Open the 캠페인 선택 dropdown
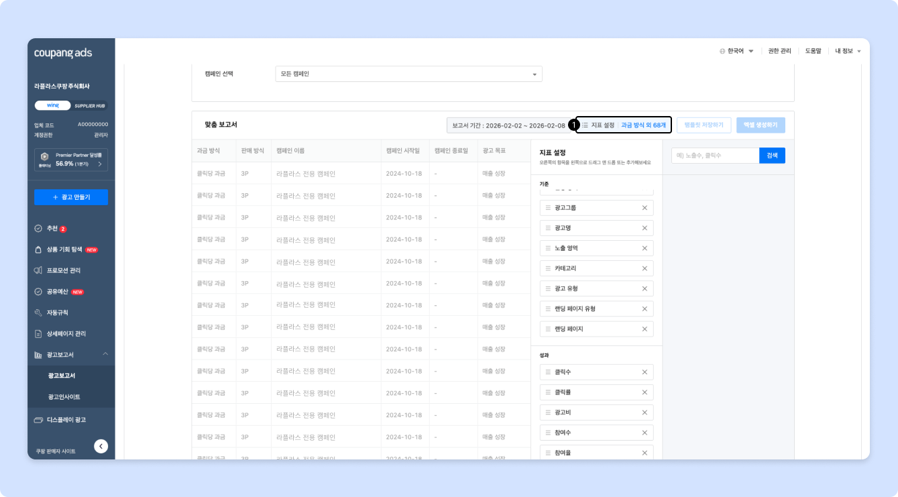The width and height of the screenshot is (898, 497). click(408, 74)
